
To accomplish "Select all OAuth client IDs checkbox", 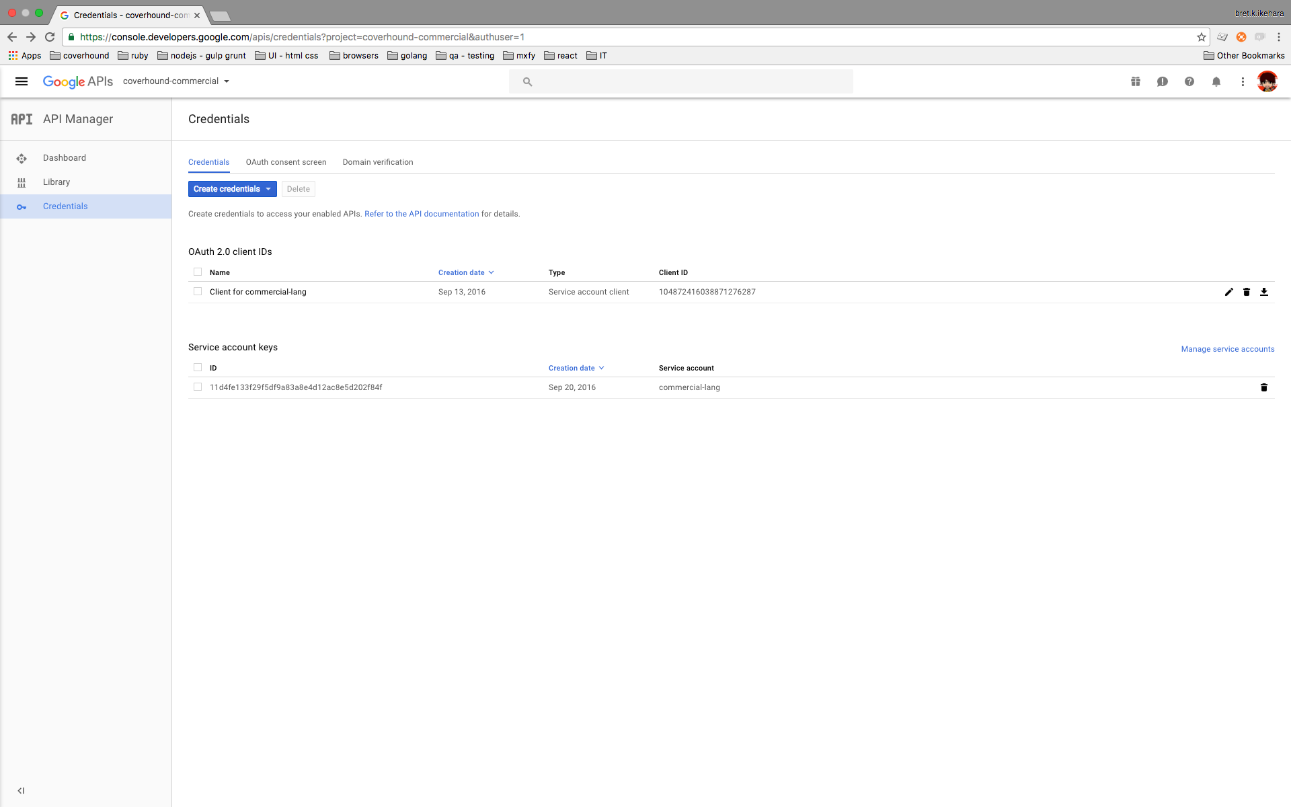I will click(198, 272).
